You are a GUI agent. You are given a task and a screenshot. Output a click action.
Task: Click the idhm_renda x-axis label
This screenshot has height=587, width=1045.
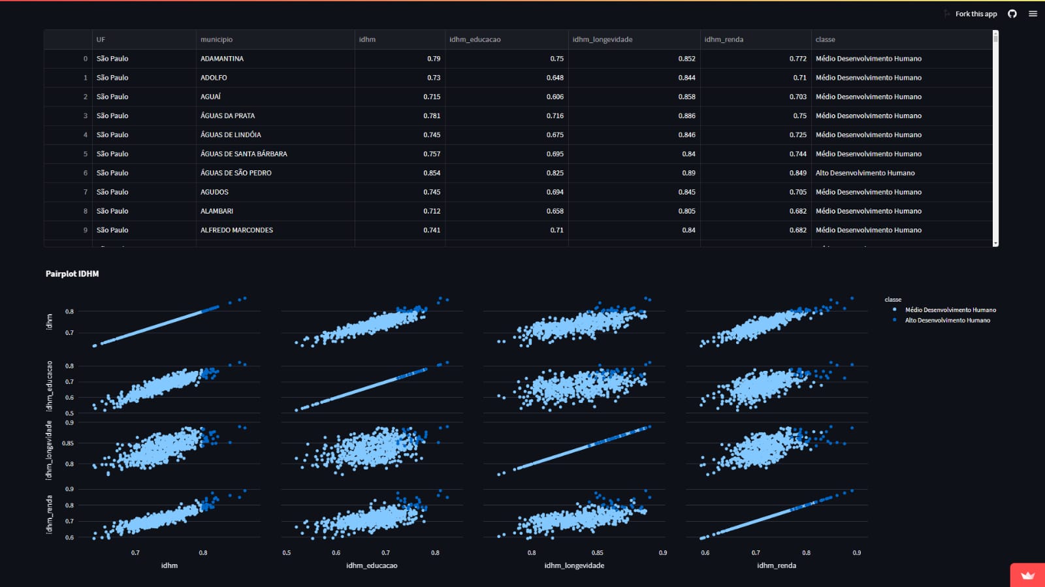click(x=777, y=565)
